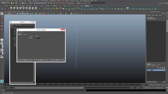Select the Polygons shelf tab
This screenshot has height=94, width=168.
click(22, 6)
